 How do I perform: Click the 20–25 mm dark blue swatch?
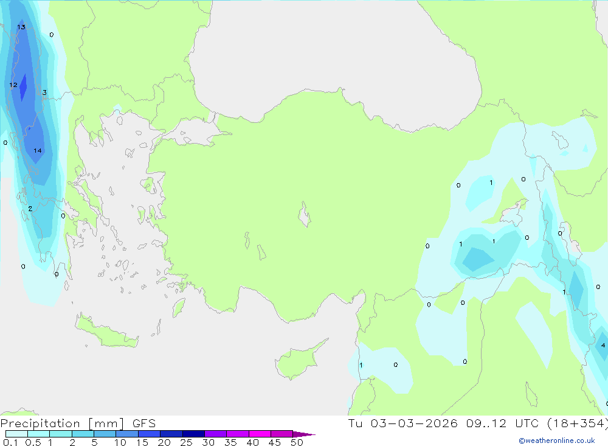click(171, 434)
